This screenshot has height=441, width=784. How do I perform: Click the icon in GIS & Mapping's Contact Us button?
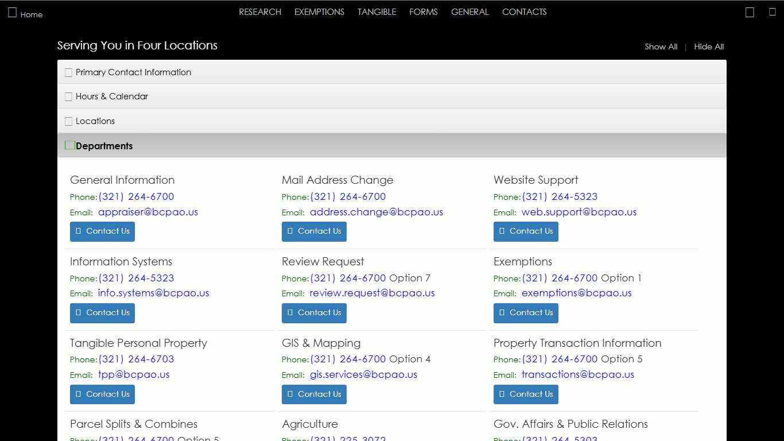[290, 394]
